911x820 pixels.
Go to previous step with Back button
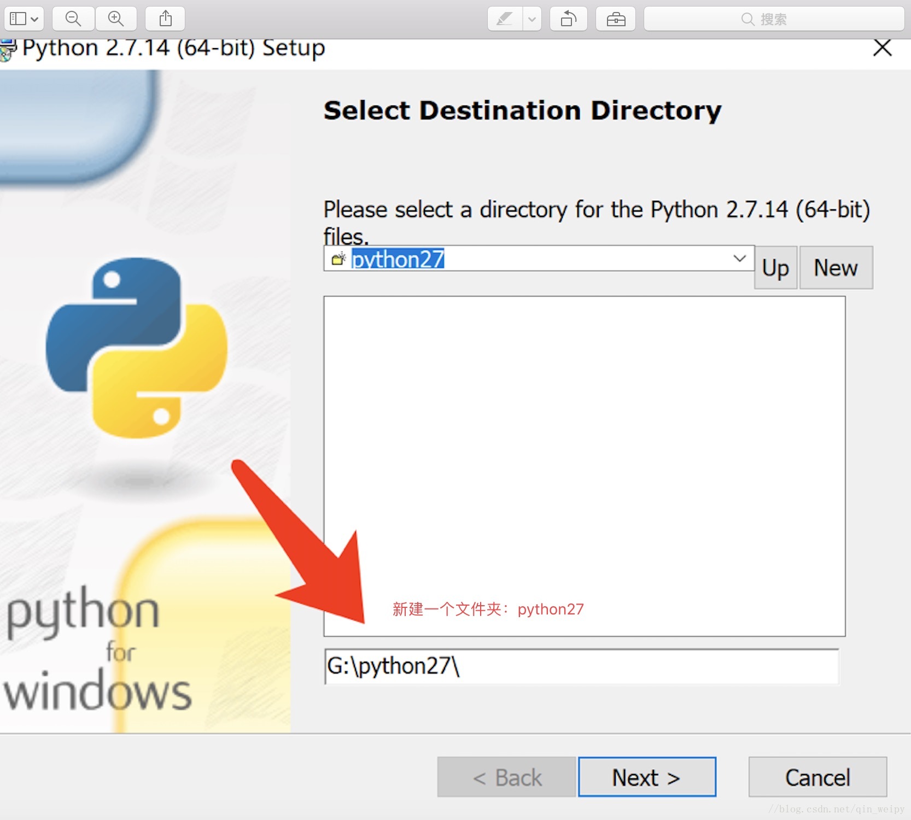(x=507, y=777)
